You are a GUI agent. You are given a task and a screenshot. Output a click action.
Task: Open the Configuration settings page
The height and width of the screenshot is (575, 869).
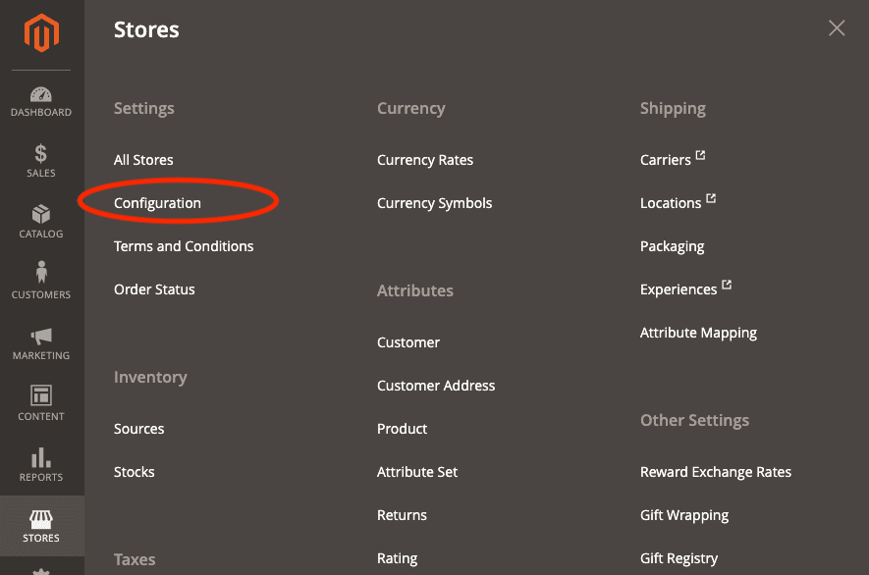point(158,202)
